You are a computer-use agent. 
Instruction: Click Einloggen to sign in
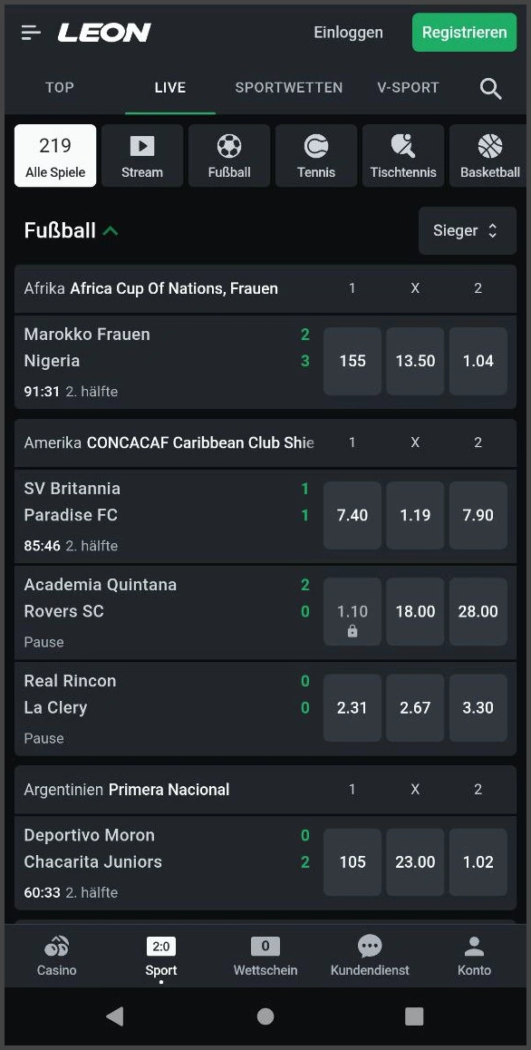[x=348, y=32]
